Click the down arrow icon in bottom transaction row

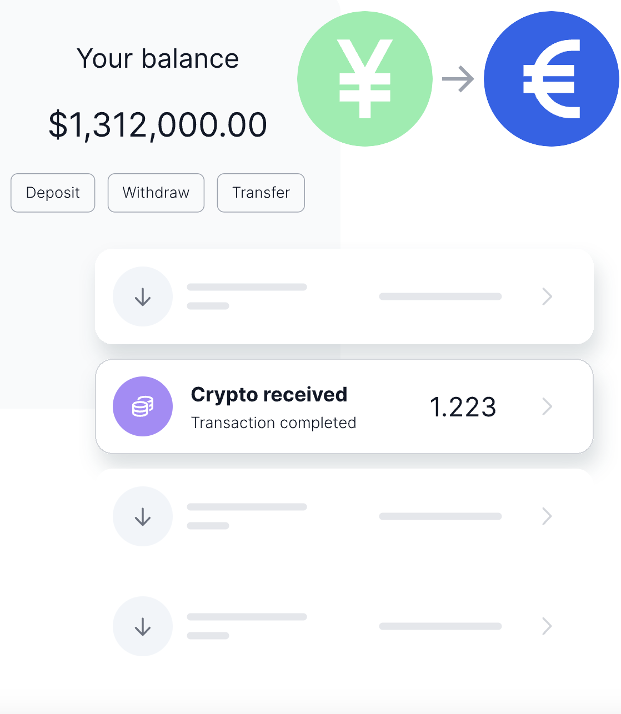tap(143, 626)
